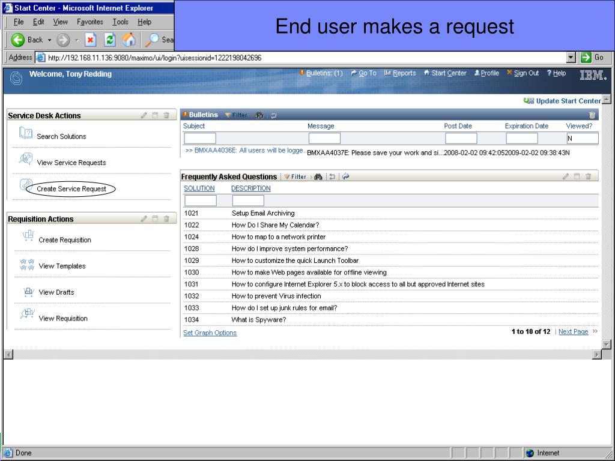Click the Set Graph Options link

(x=210, y=333)
